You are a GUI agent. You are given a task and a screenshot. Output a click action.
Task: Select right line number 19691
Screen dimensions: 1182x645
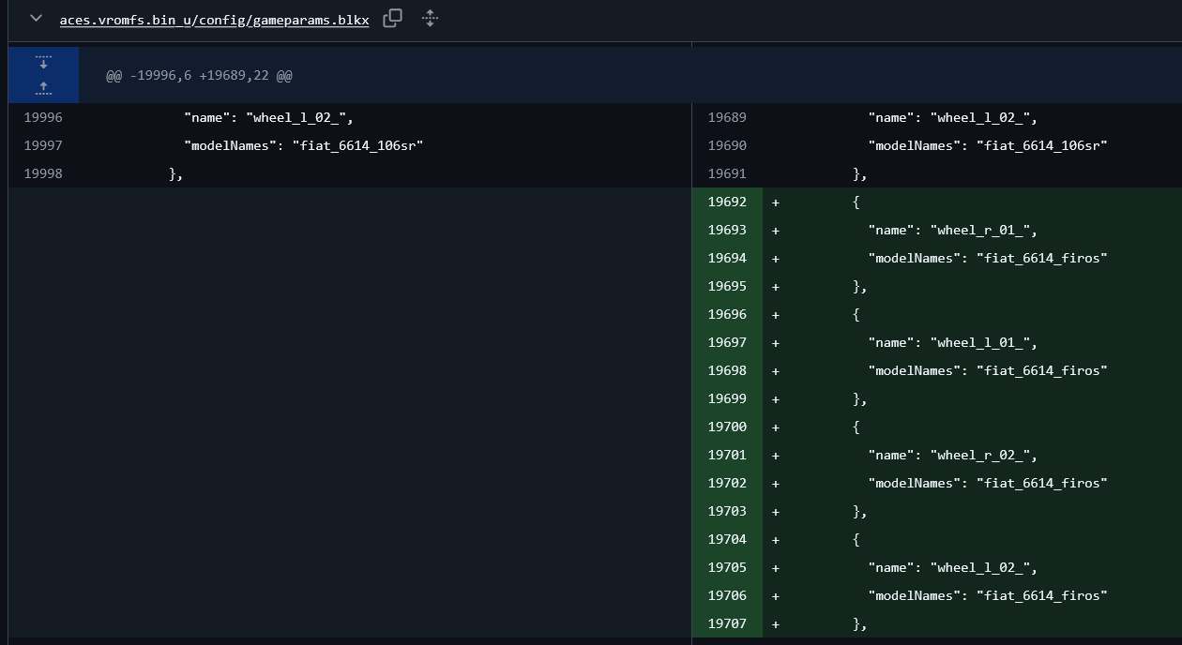tap(727, 173)
